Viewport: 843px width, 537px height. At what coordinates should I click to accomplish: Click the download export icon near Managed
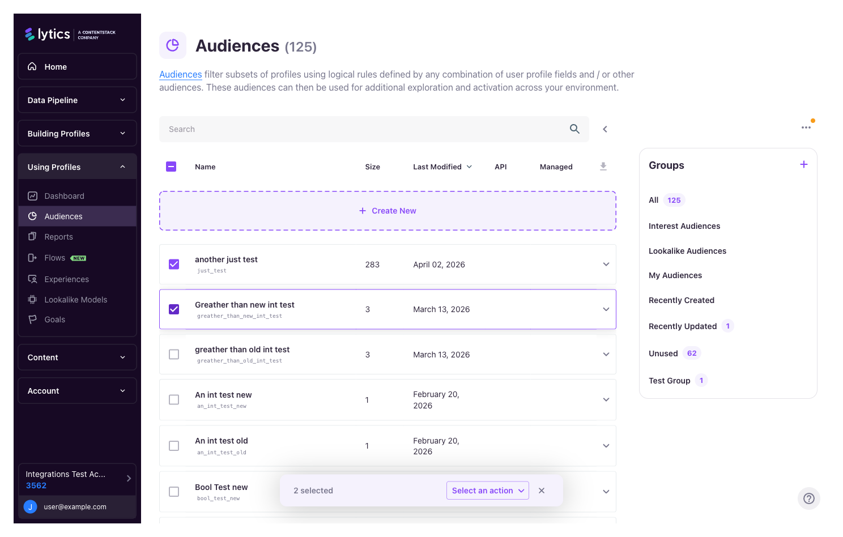point(603,166)
